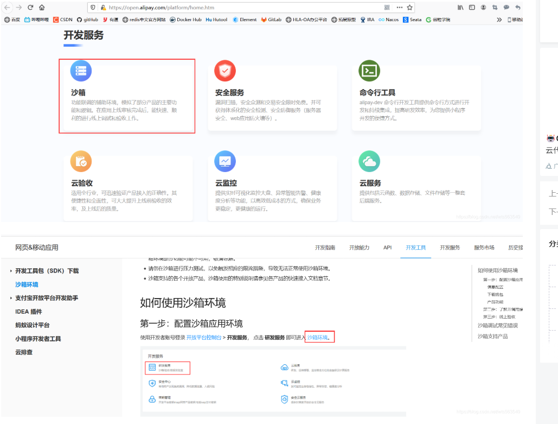This screenshot has height=424, width=558.
Task: Open the Docker Hub bookmark
Action: (x=186, y=20)
